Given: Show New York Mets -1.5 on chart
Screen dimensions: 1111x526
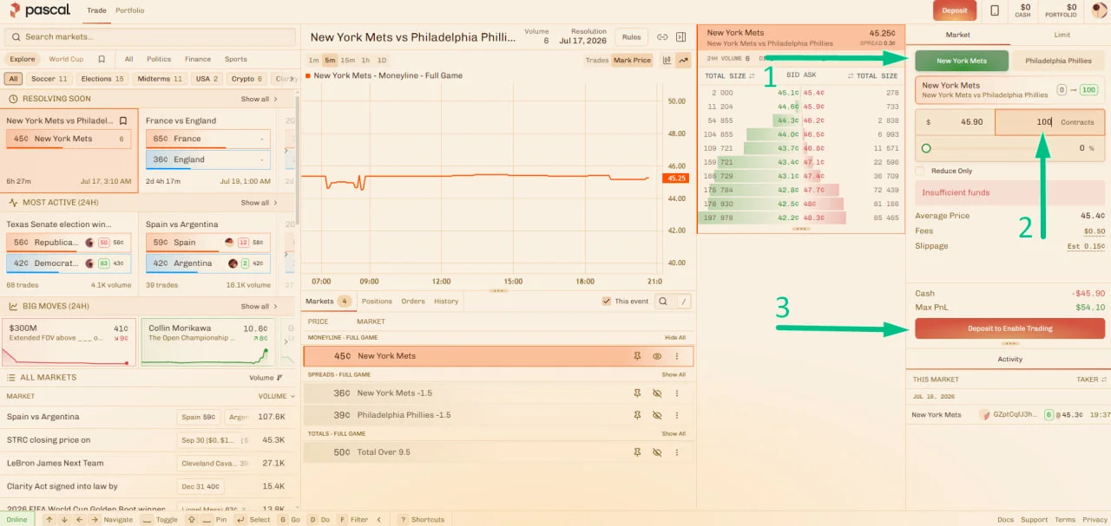Looking at the screenshot, I should pos(657,393).
